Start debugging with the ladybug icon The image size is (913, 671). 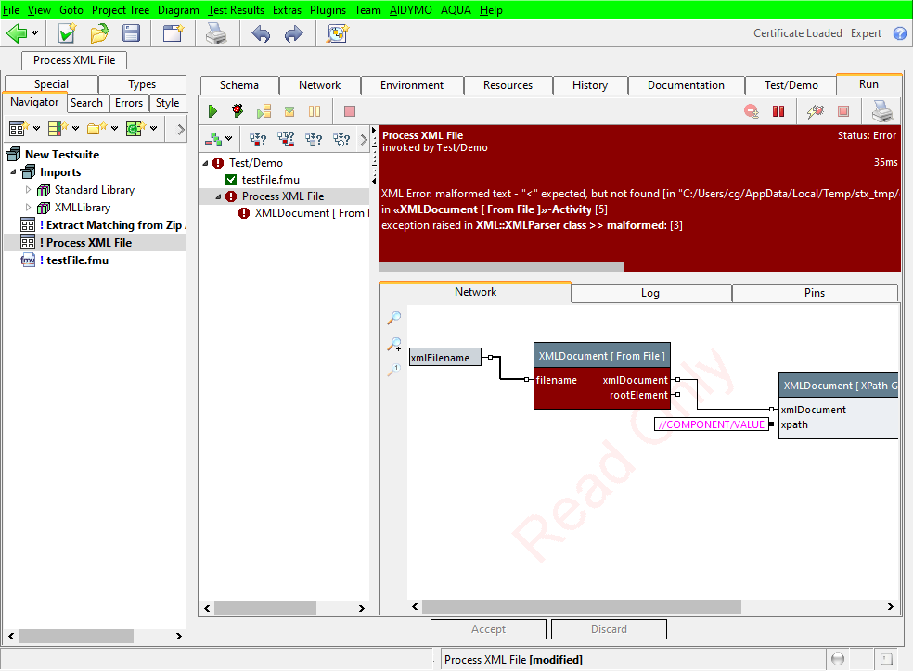[238, 111]
